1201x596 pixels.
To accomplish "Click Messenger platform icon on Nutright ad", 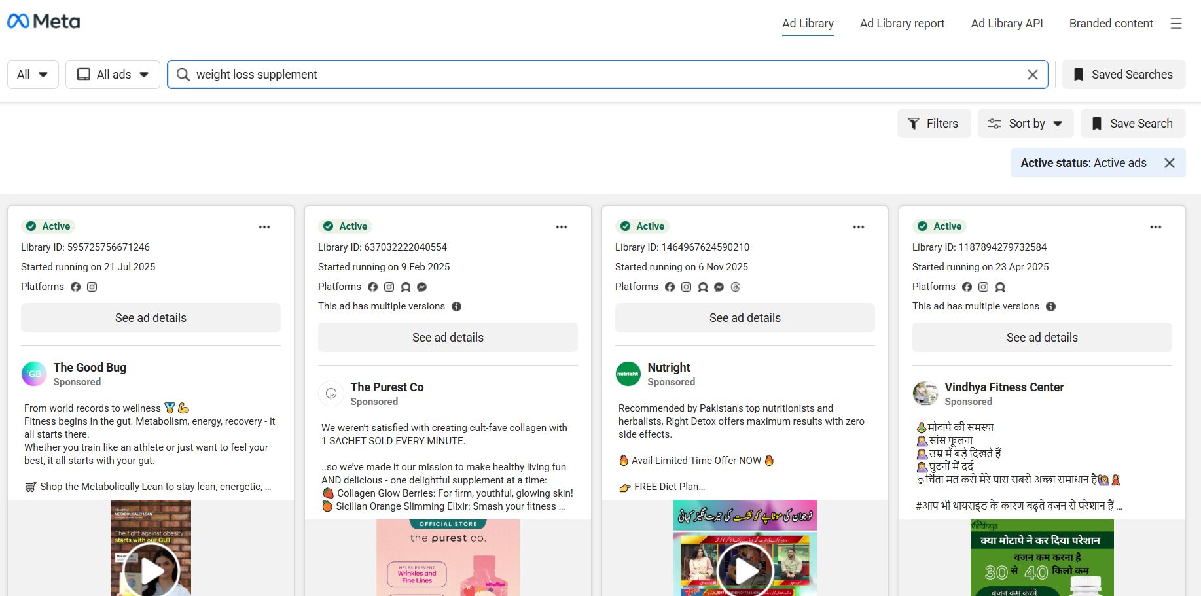I will pyautogui.click(x=719, y=287).
